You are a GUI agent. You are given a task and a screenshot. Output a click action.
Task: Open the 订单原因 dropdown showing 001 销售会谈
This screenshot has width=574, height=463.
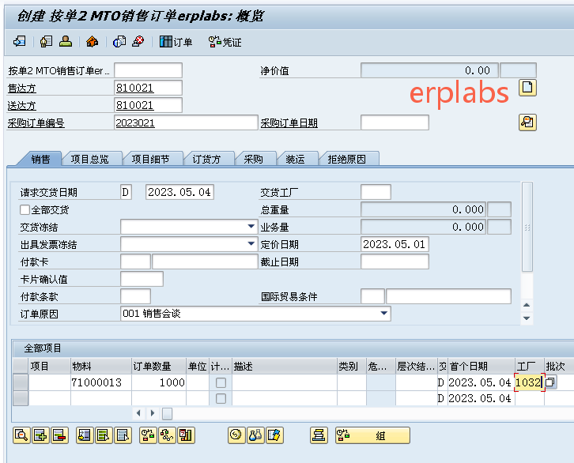(255, 314)
